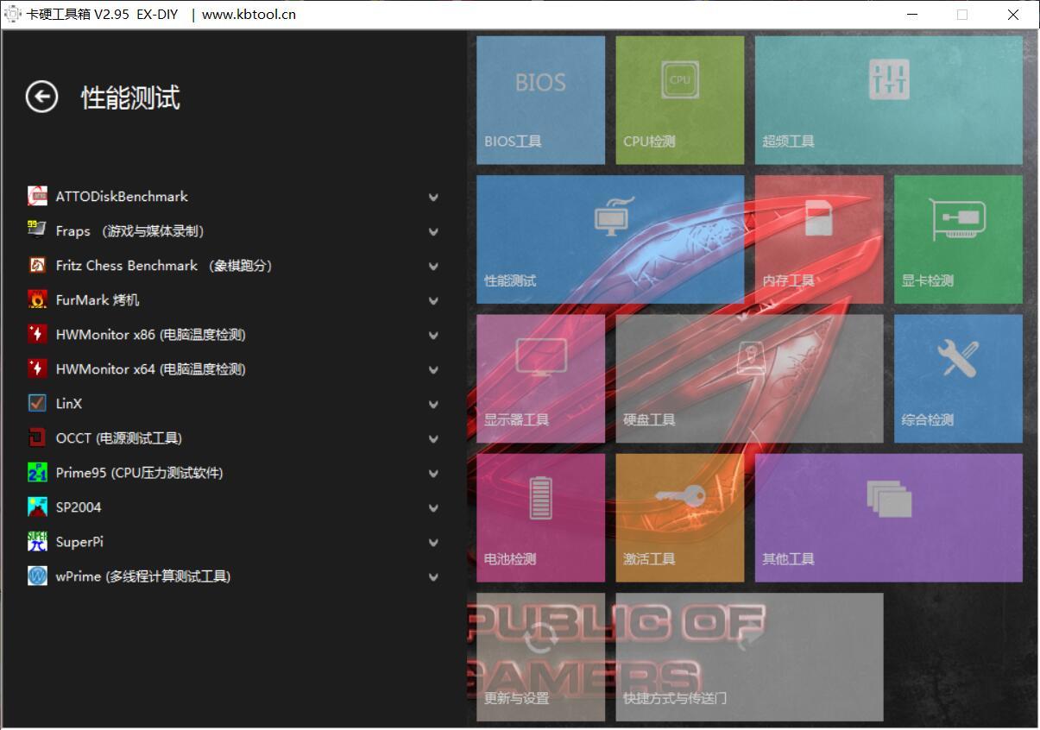Viewport: 1040px width, 730px height.
Task: Open the 快捷方式与传送门 tile
Action: (750, 657)
